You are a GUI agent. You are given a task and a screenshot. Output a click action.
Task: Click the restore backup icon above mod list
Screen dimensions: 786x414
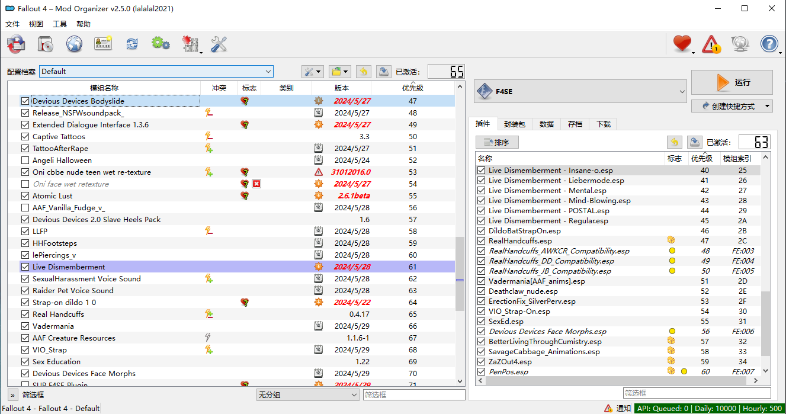tap(364, 72)
